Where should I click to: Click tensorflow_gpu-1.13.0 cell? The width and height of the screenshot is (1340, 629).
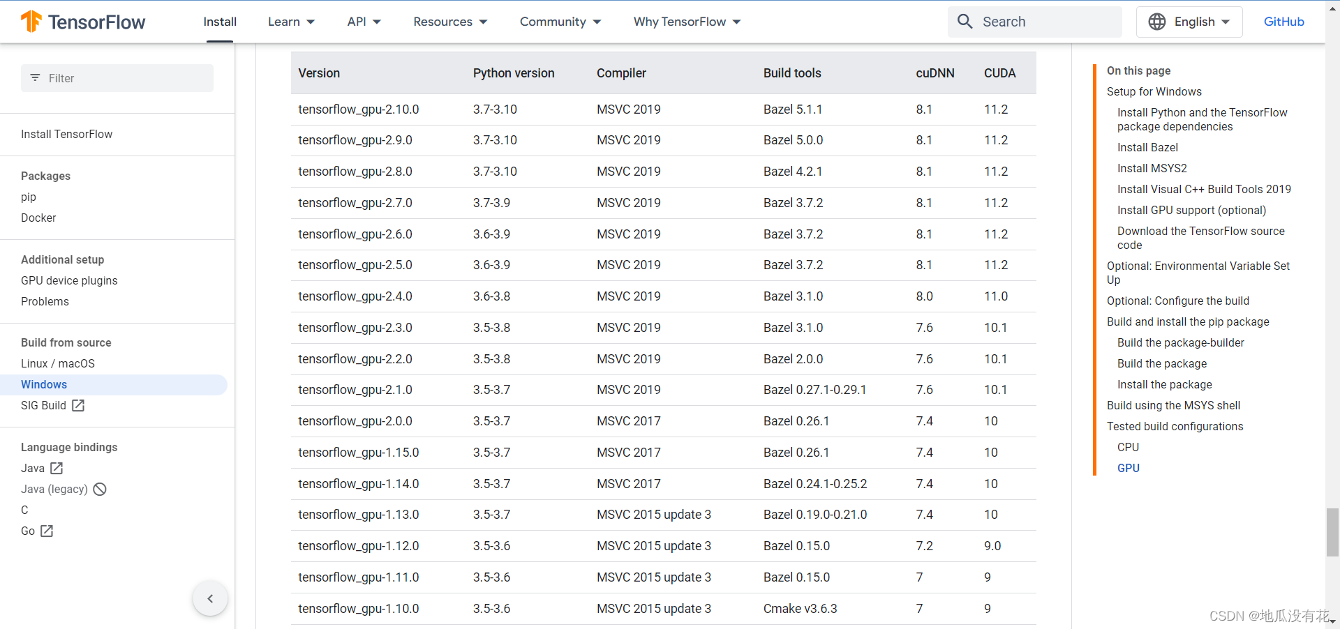[x=359, y=515]
